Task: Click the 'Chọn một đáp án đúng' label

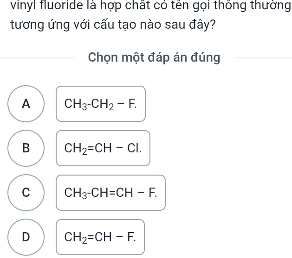Action: [x=154, y=58]
